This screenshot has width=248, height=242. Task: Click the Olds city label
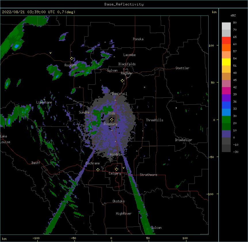(112, 113)
